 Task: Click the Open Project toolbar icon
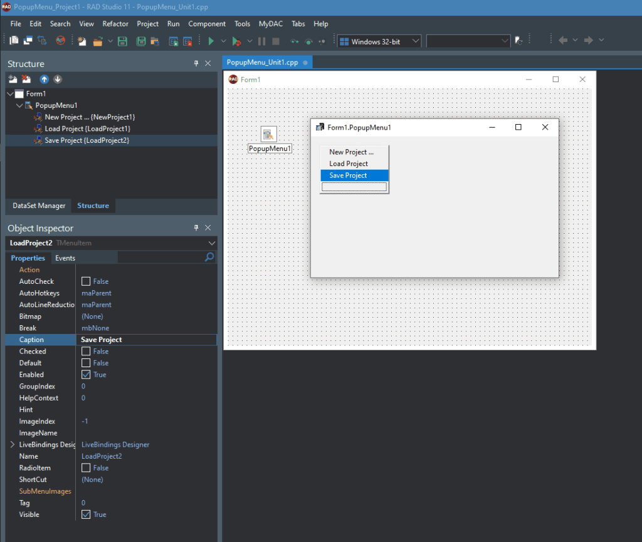[x=155, y=41]
